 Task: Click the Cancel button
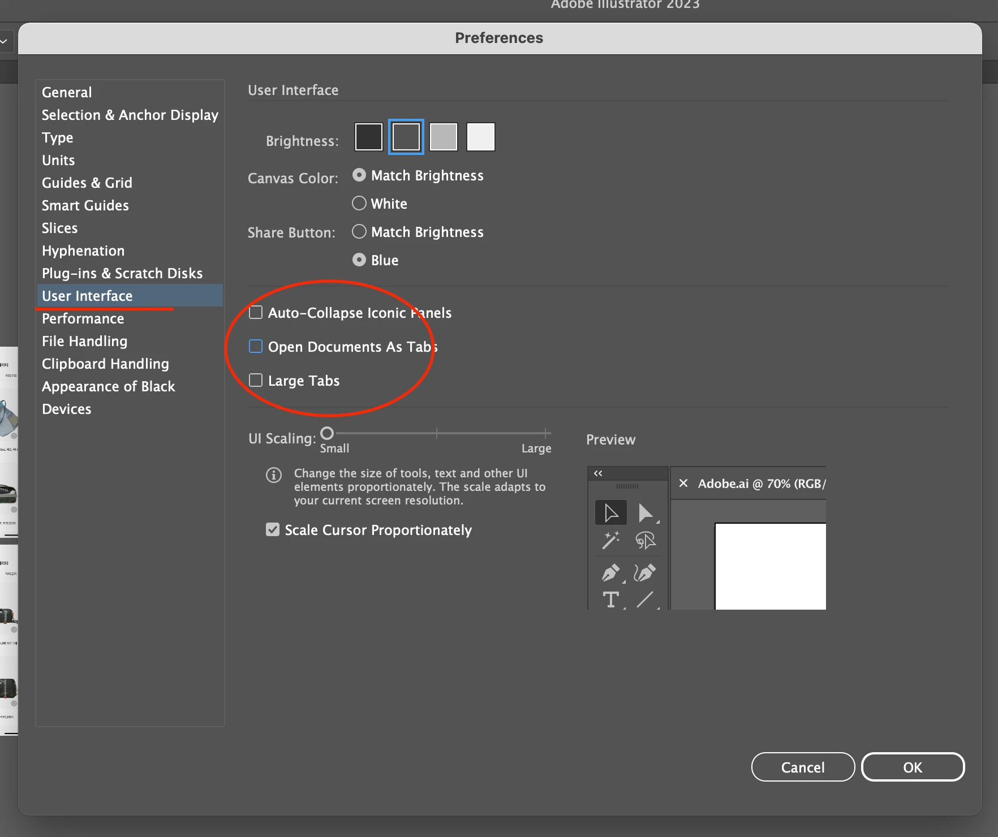(803, 767)
